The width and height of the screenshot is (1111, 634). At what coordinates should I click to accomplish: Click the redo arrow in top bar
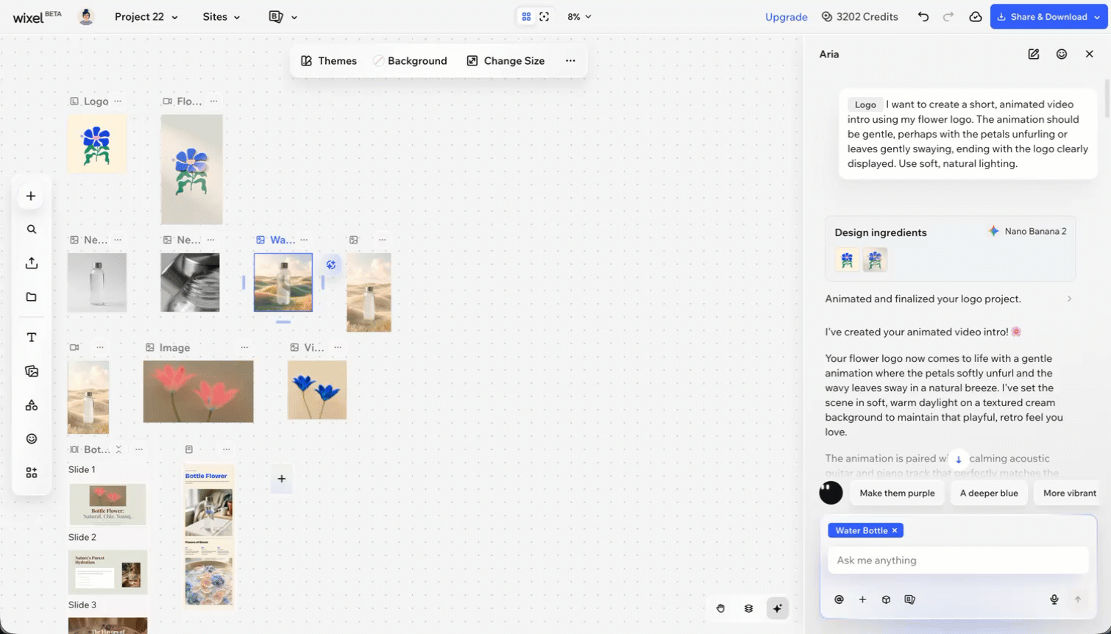coord(948,17)
